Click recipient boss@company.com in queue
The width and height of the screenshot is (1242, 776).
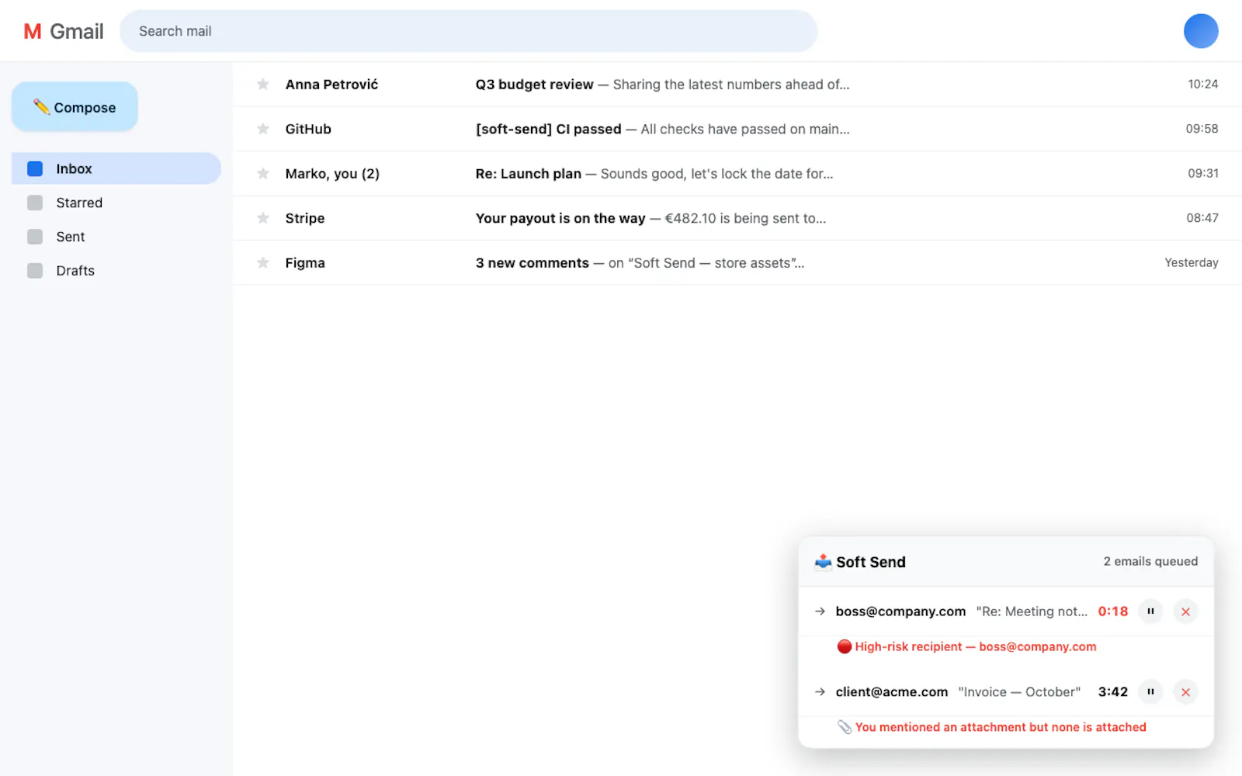(x=900, y=611)
